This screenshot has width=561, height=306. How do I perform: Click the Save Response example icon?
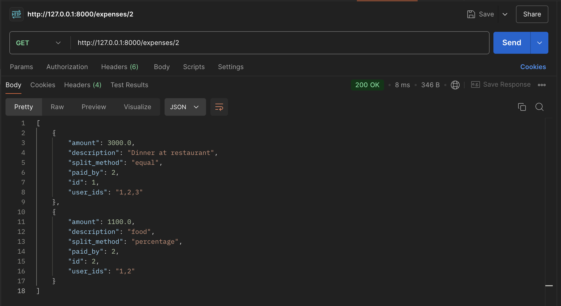475,84
